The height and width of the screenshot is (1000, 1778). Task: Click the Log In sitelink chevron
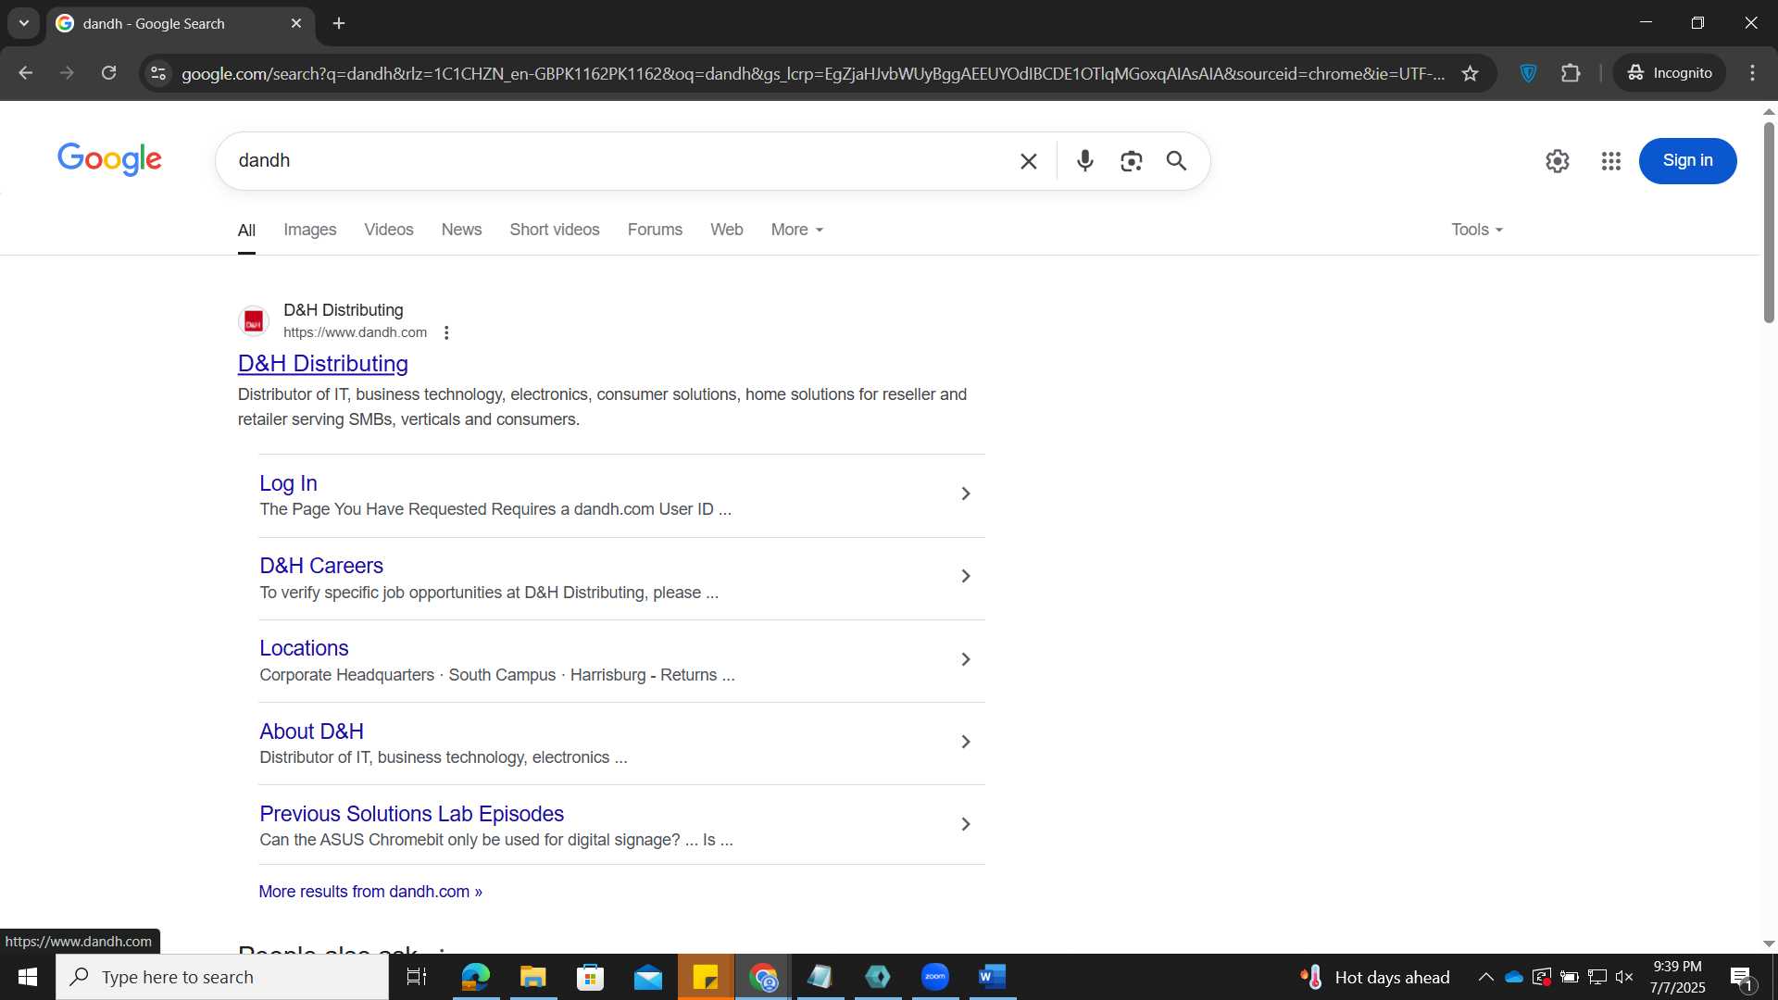965,494
